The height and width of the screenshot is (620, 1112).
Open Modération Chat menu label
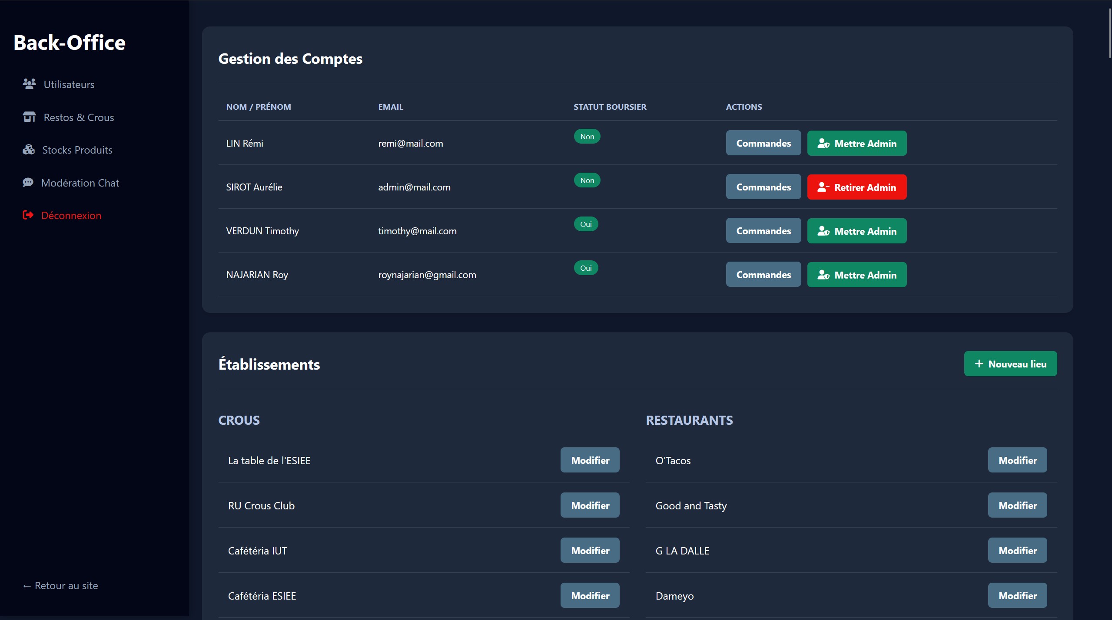coord(80,183)
